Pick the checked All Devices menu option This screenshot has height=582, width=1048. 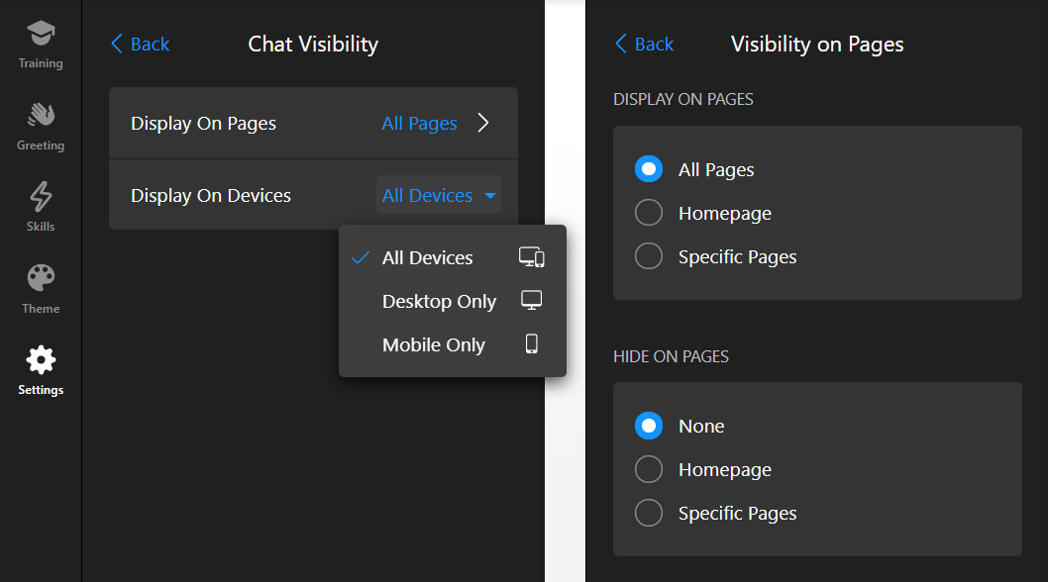[x=427, y=257]
